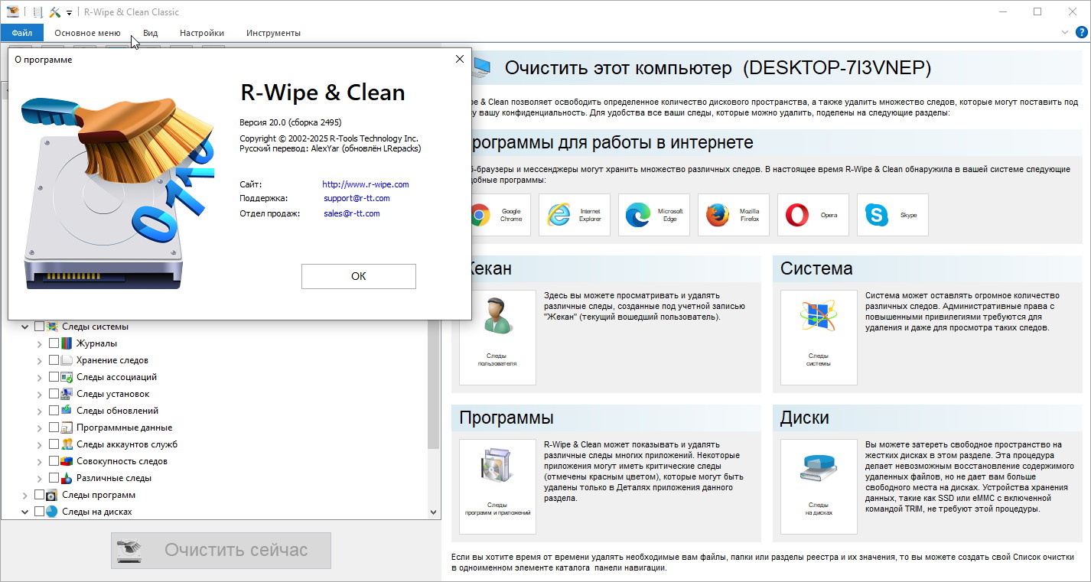Expand the Следы установок tree node
This screenshot has height=582, width=1091.
[40, 394]
